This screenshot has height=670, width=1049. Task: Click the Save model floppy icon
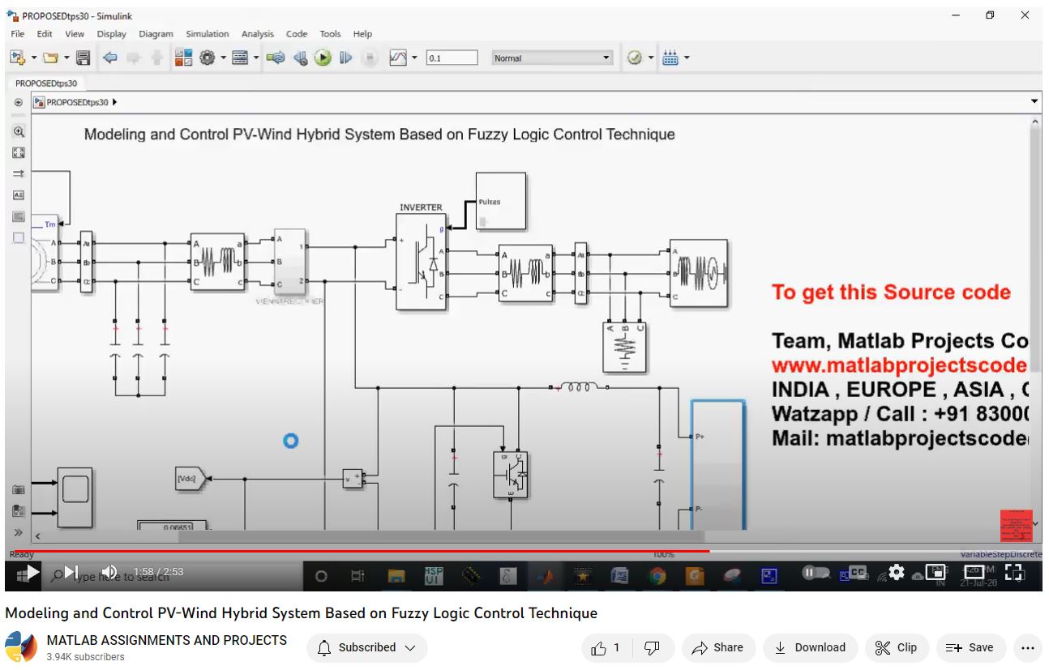click(x=83, y=58)
